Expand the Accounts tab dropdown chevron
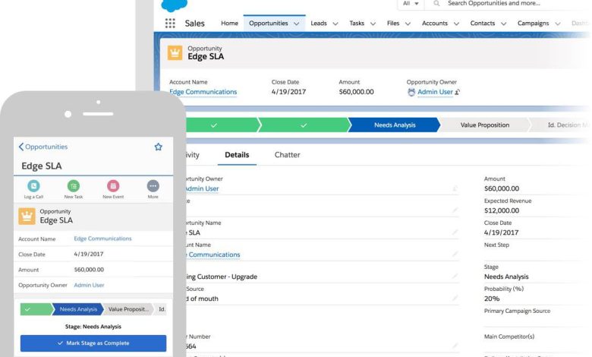The height and width of the screenshot is (357, 592). [x=456, y=24]
